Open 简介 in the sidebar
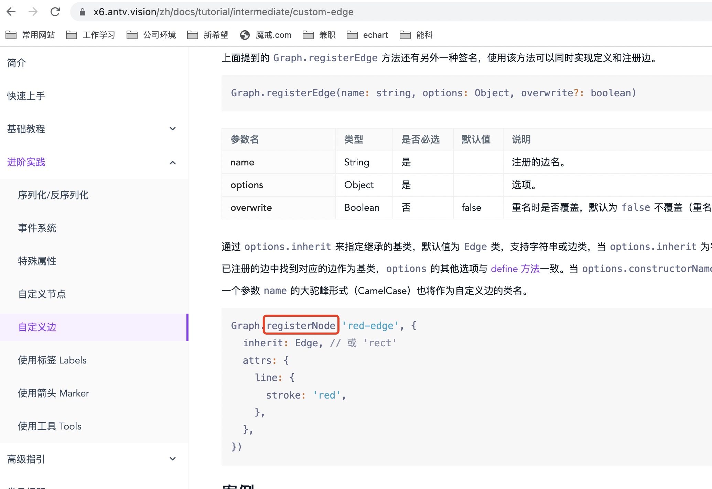712x489 pixels. (17, 63)
